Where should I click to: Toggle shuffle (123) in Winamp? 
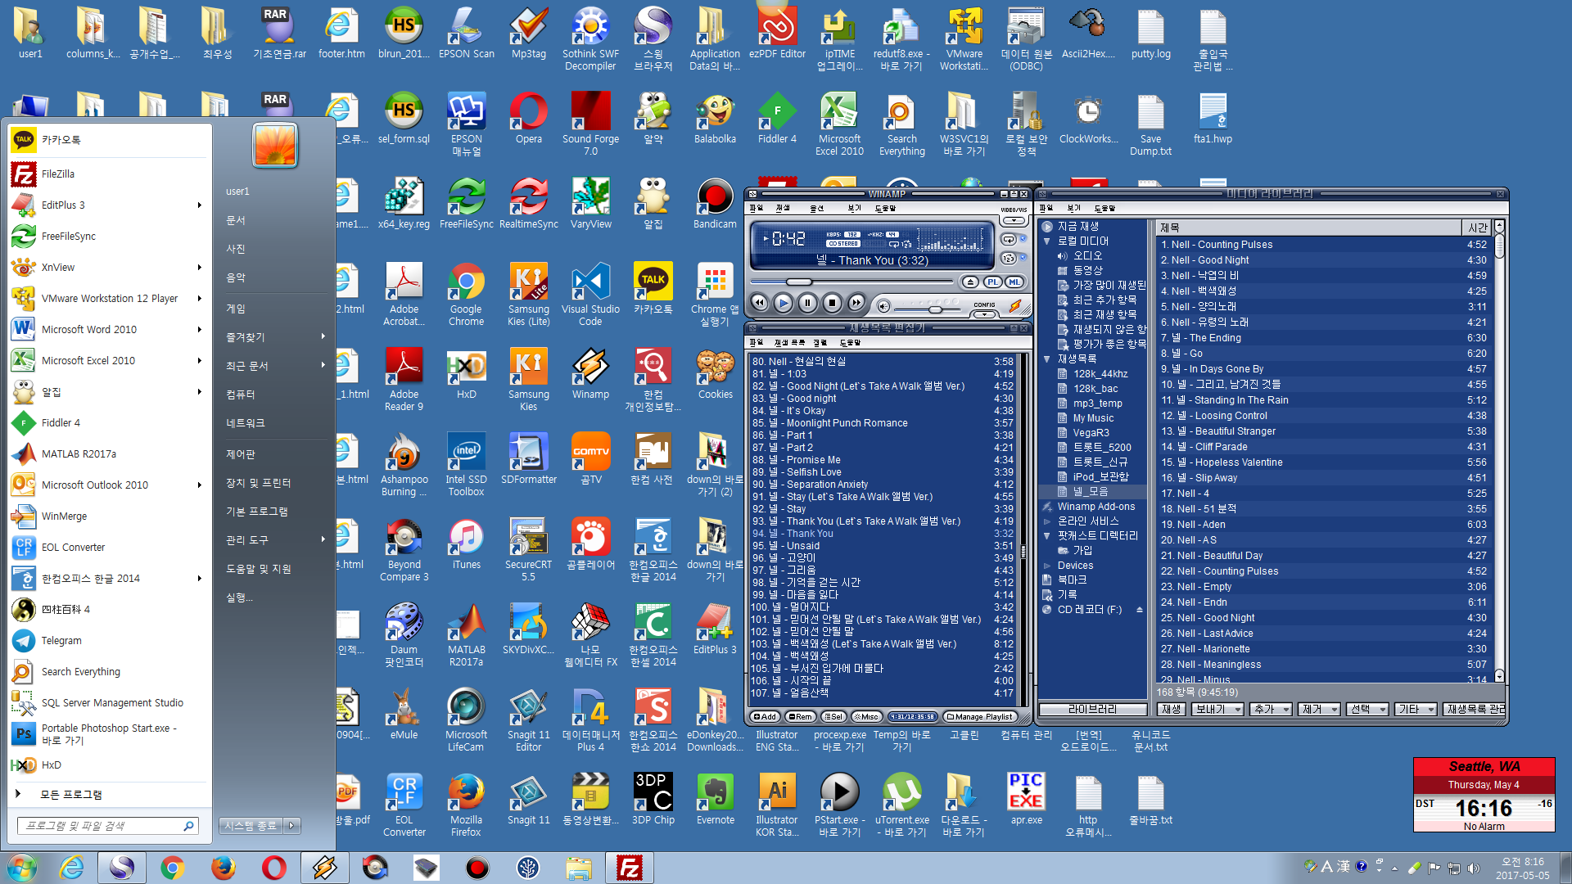1009,258
